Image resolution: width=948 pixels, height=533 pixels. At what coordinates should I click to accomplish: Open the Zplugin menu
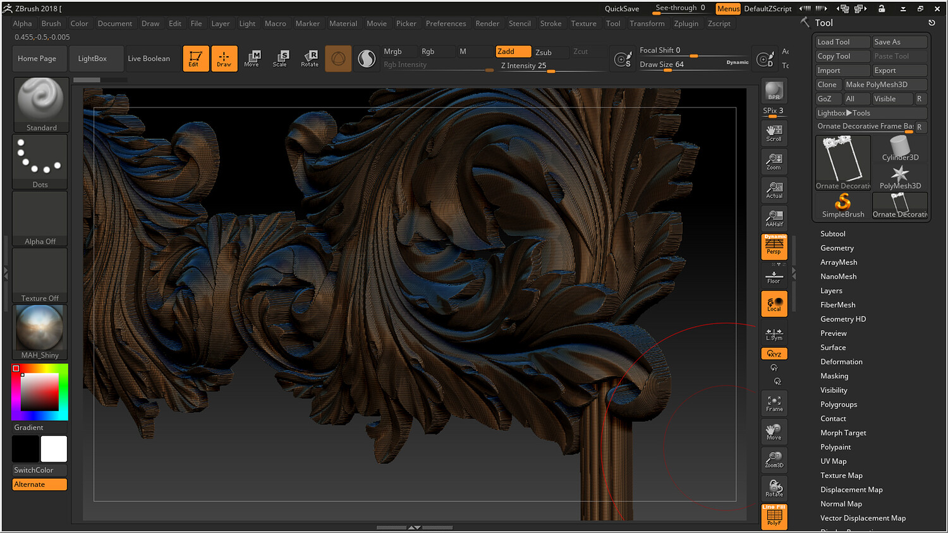[x=686, y=23]
